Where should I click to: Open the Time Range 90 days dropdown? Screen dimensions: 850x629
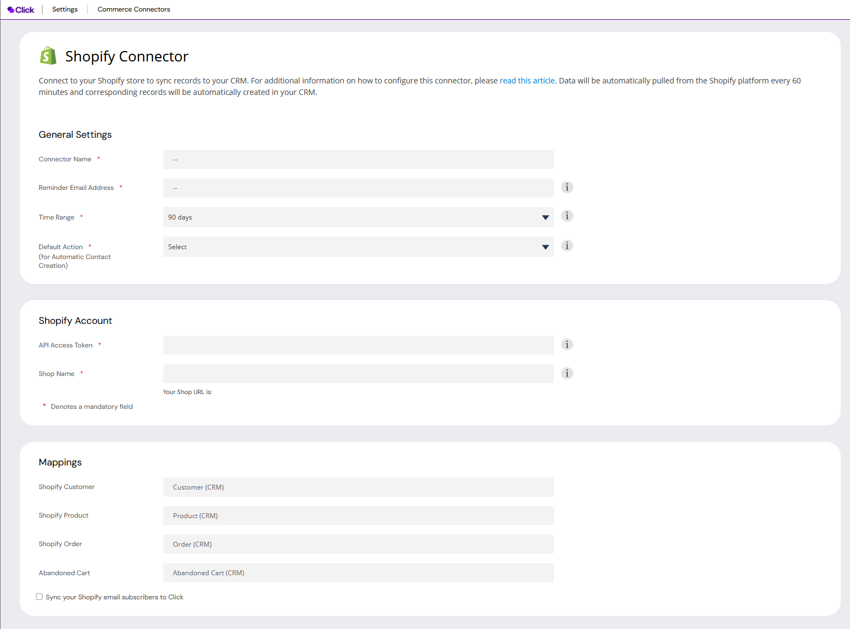(x=359, y=217)
